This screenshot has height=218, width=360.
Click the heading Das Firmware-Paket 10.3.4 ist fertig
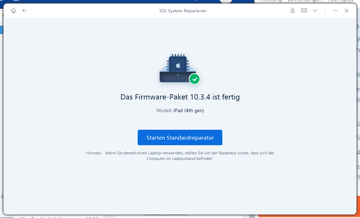click(x=180, y=97)
